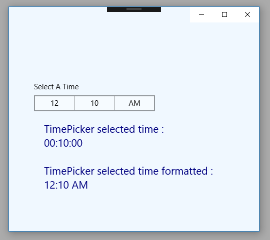Select the 12:10 AM formatted value text
Screen dimensions: 270x240
click(66, 185)
